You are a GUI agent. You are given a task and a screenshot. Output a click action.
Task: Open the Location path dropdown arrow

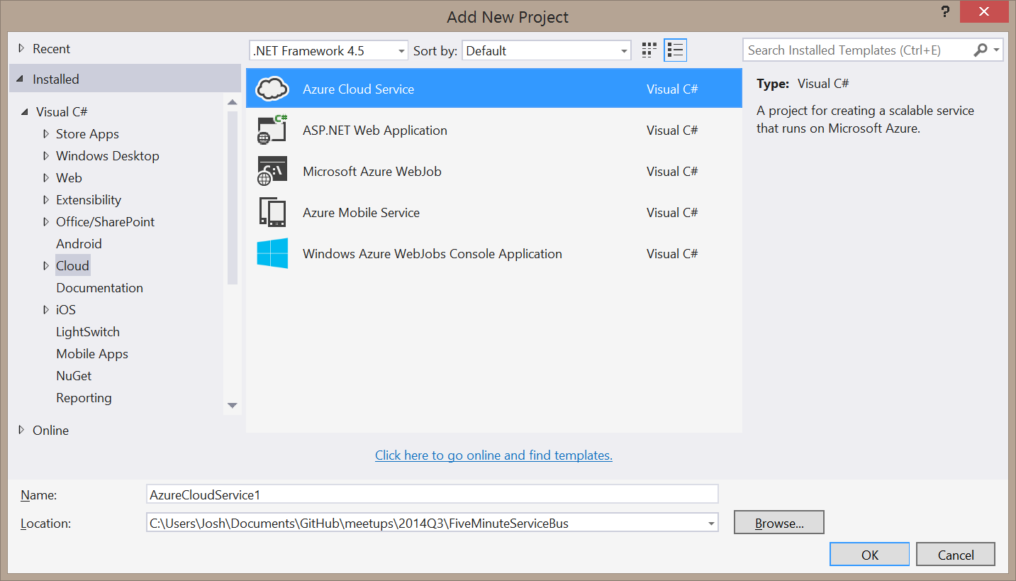(711, 524)
